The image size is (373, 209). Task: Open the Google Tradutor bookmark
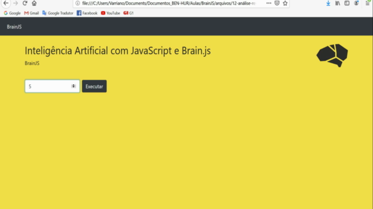coord(58,13)
